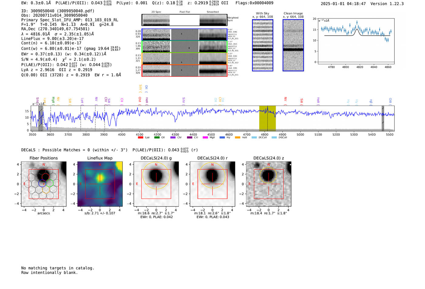Select the red-bordered fiber spectrum row
Image resolution: width=425 pixels, height=289 pixels.
pyautogui.click(x=184, y=71)
